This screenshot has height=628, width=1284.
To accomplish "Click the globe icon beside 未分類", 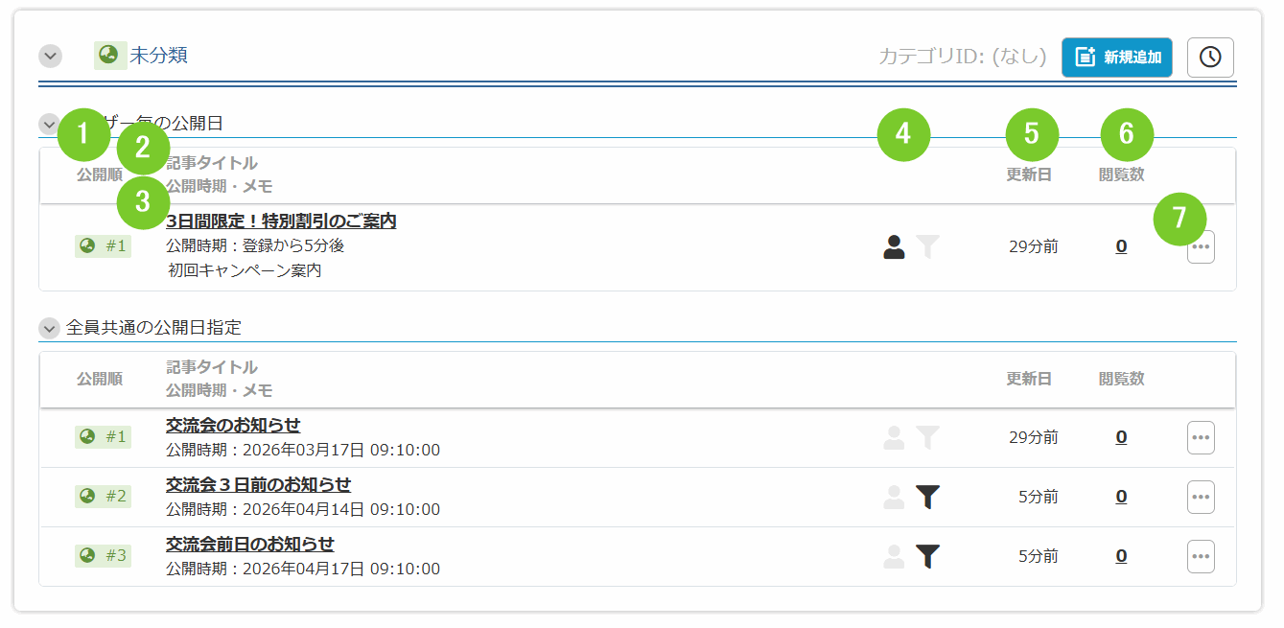I will pos(109,56).
